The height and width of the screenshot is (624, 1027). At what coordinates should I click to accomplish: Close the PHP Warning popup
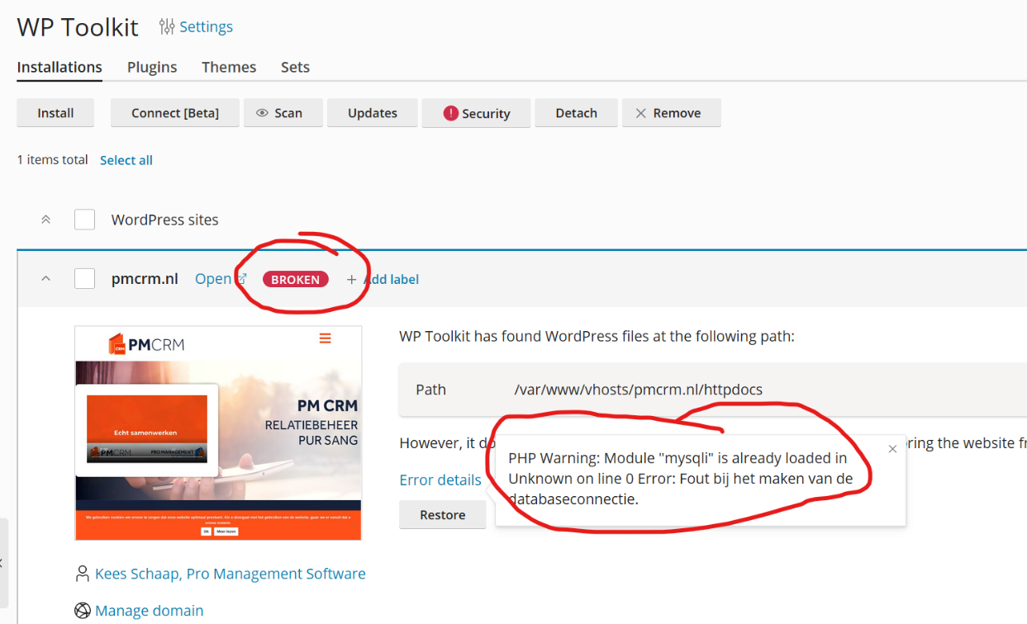pyautogui.click(x=892, y=449)
